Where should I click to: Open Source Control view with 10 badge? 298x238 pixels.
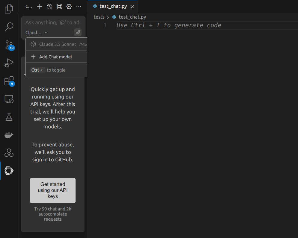[x=9, y=45]
